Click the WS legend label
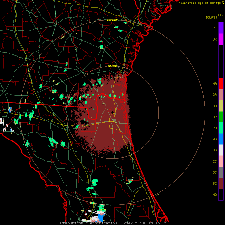 click(x=214, y=139)
